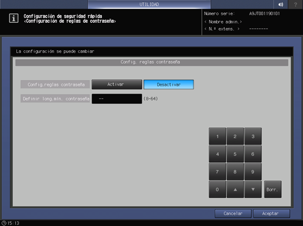Click the Config.reglas contraseña row label

[55, 85]
